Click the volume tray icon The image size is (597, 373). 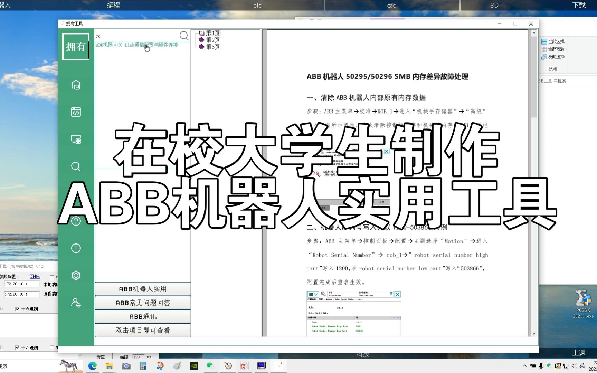coord(574,366)
